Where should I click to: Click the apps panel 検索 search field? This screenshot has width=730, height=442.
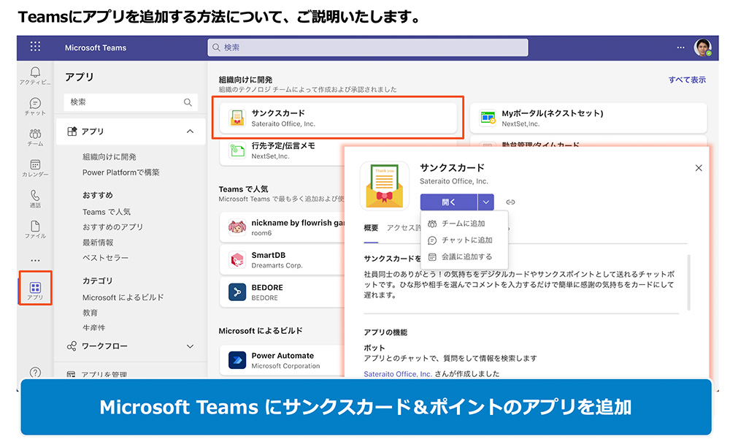pos(131,102)
